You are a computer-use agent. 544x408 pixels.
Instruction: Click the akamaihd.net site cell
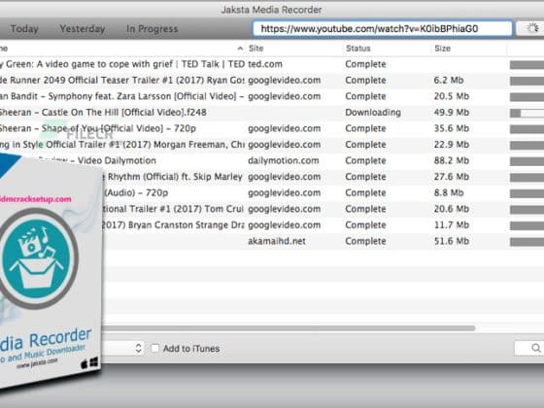[277, 241]
